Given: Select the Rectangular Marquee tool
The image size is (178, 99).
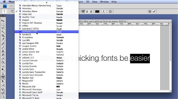Looking at the screenshot, I should tap(3, 24).
